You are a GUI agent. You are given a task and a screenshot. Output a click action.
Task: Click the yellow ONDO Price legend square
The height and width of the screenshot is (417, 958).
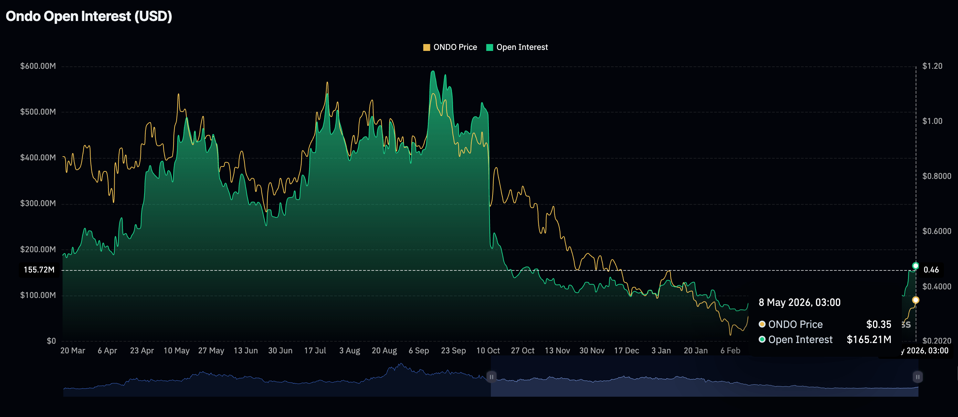pos(427,47)
